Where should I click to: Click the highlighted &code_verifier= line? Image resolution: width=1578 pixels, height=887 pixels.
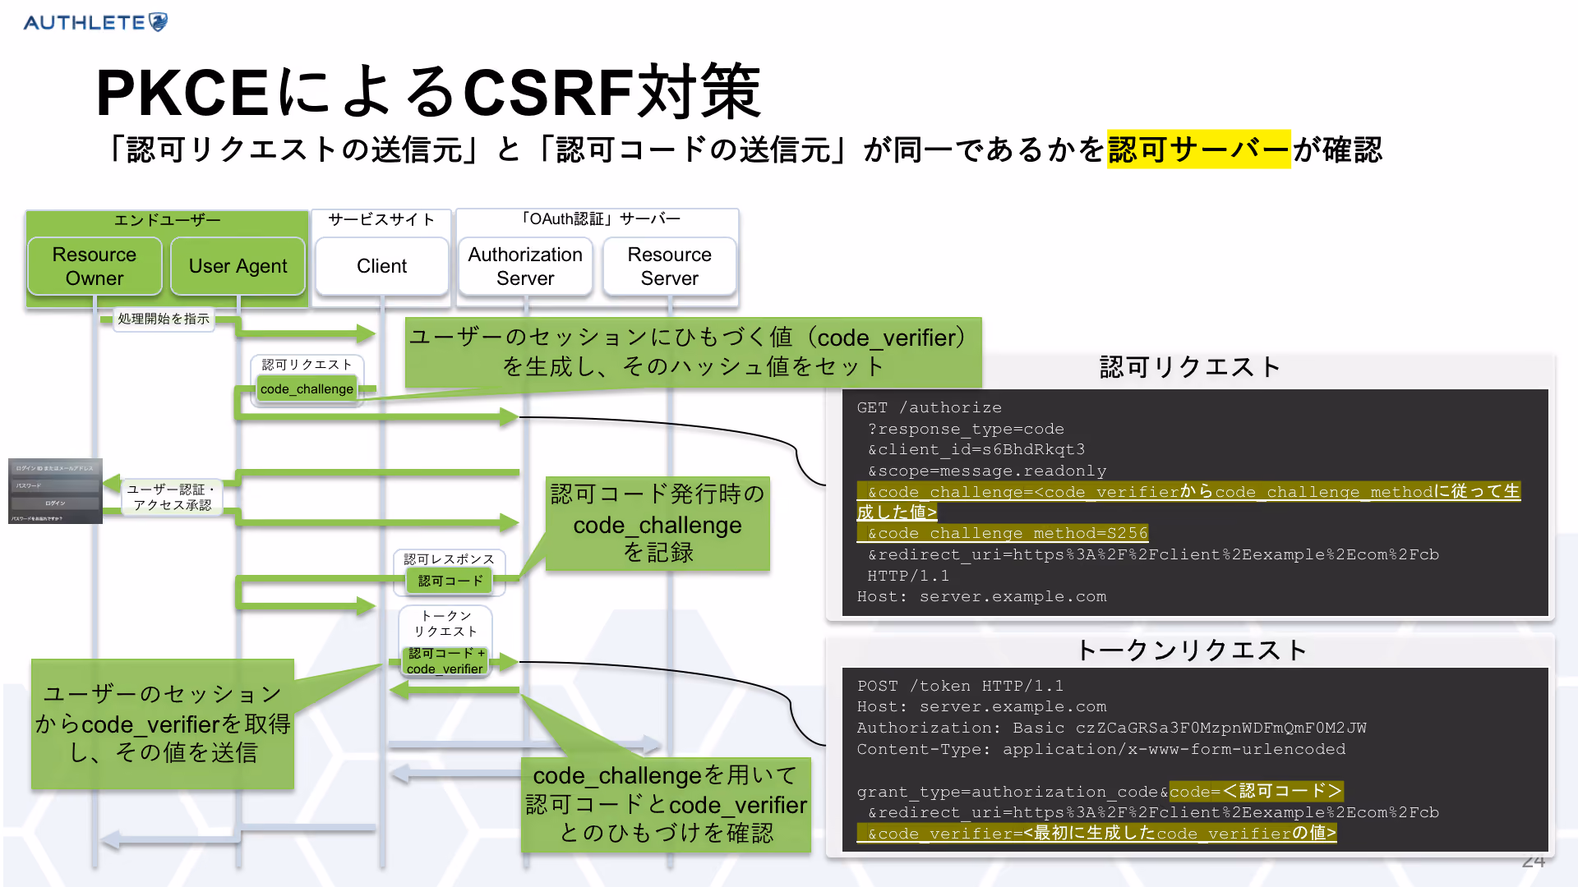1096,833
